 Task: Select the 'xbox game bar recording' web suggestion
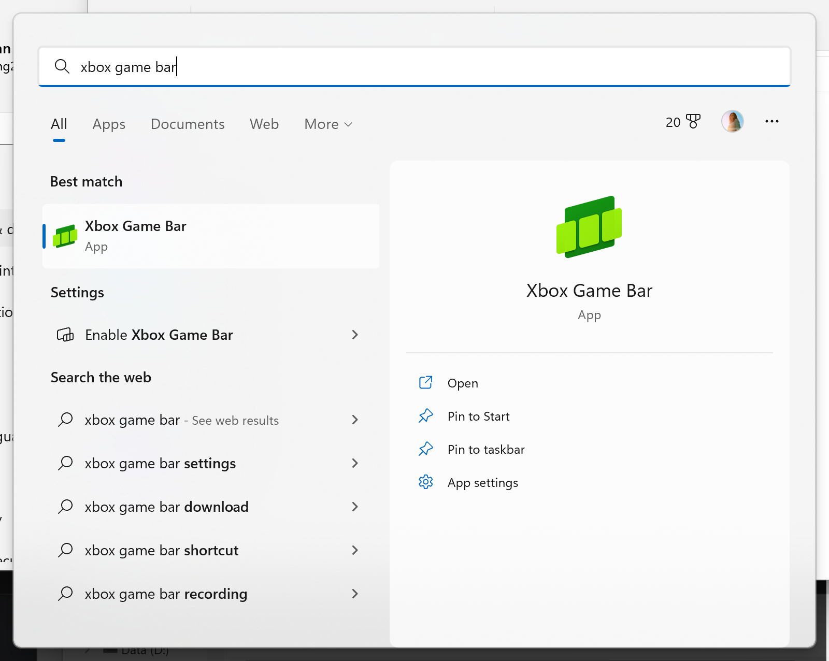pyautogui.click(x=211, y=594)
